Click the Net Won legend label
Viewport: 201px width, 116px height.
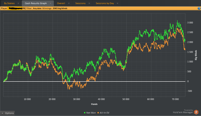[x=91, y=113]
